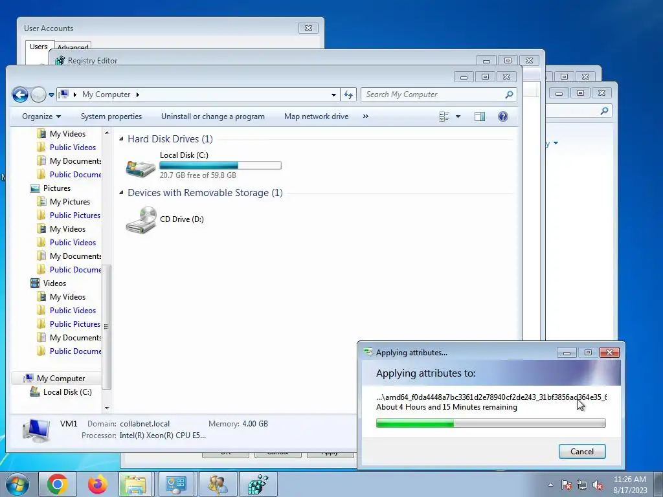Image resolution: width=663 pixels, height=497 pixels.
Task: Expand the arrow before My Computer breadcrumb
Action: tap(75, 94)
